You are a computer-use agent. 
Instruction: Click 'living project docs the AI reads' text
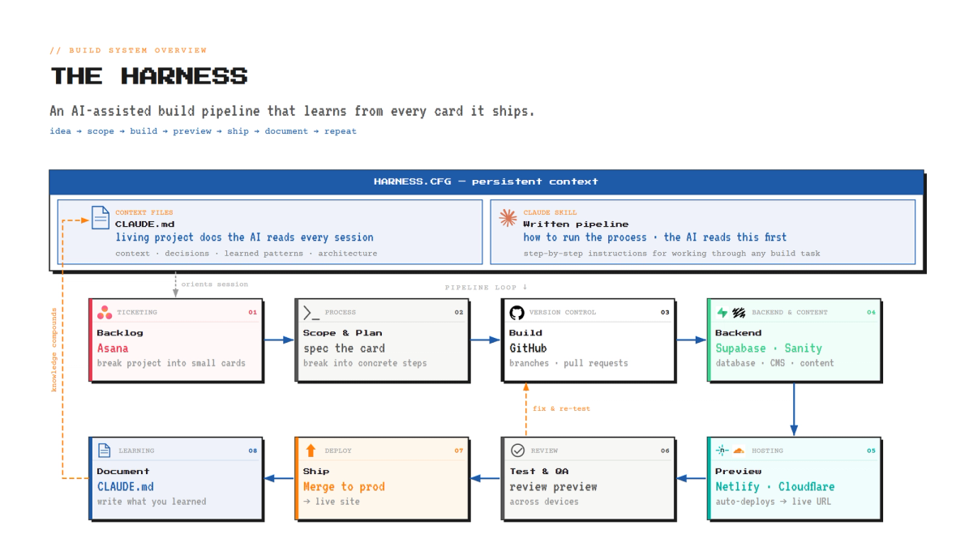click(244, 237)
